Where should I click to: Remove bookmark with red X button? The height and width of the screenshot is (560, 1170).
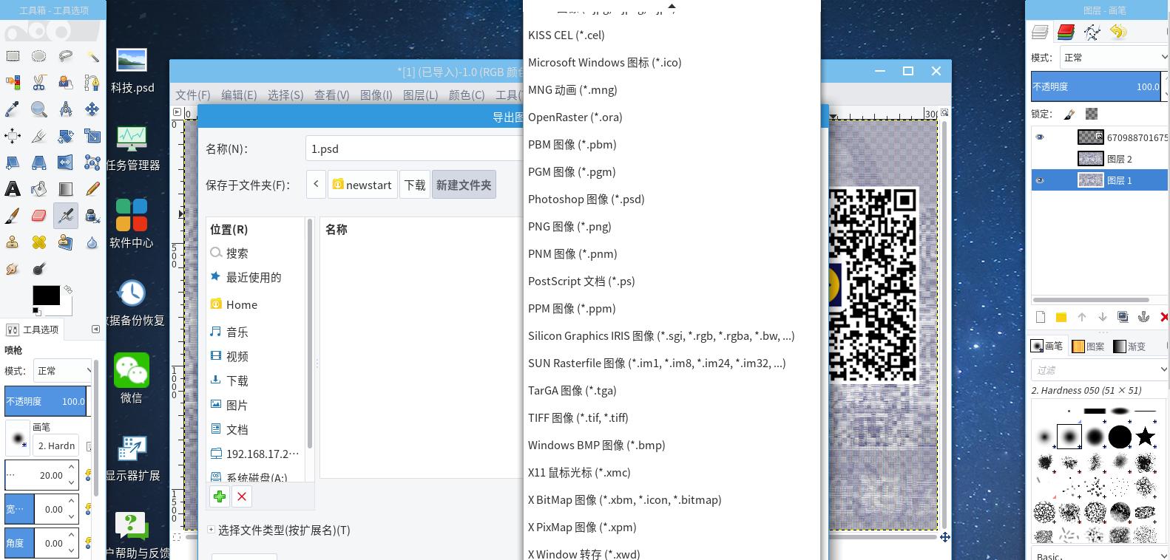242,496
